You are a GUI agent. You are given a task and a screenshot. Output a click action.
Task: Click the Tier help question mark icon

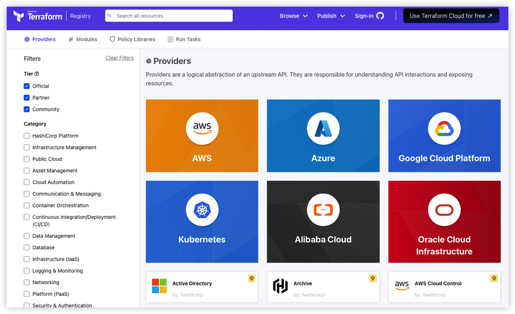tap(37, 74)
